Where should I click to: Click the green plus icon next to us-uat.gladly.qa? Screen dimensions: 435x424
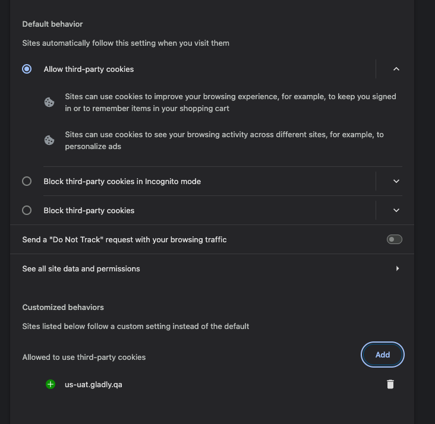click(x=51, y=384)
